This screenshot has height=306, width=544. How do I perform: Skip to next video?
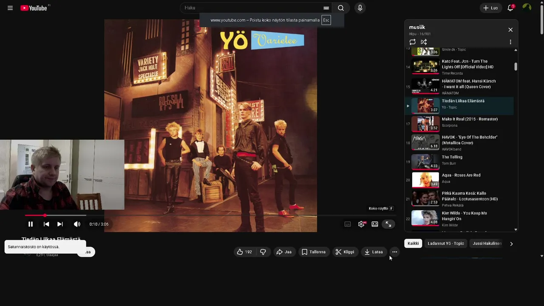point(60,224)
